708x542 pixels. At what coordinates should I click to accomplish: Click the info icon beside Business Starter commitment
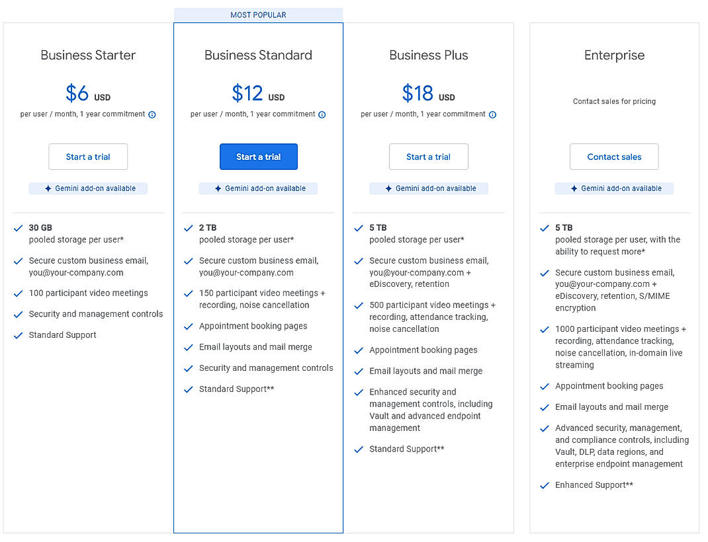[152, 114]
